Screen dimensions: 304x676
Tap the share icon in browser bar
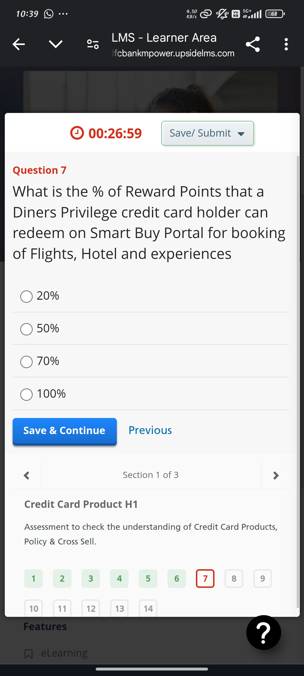[x=252, y=44]
